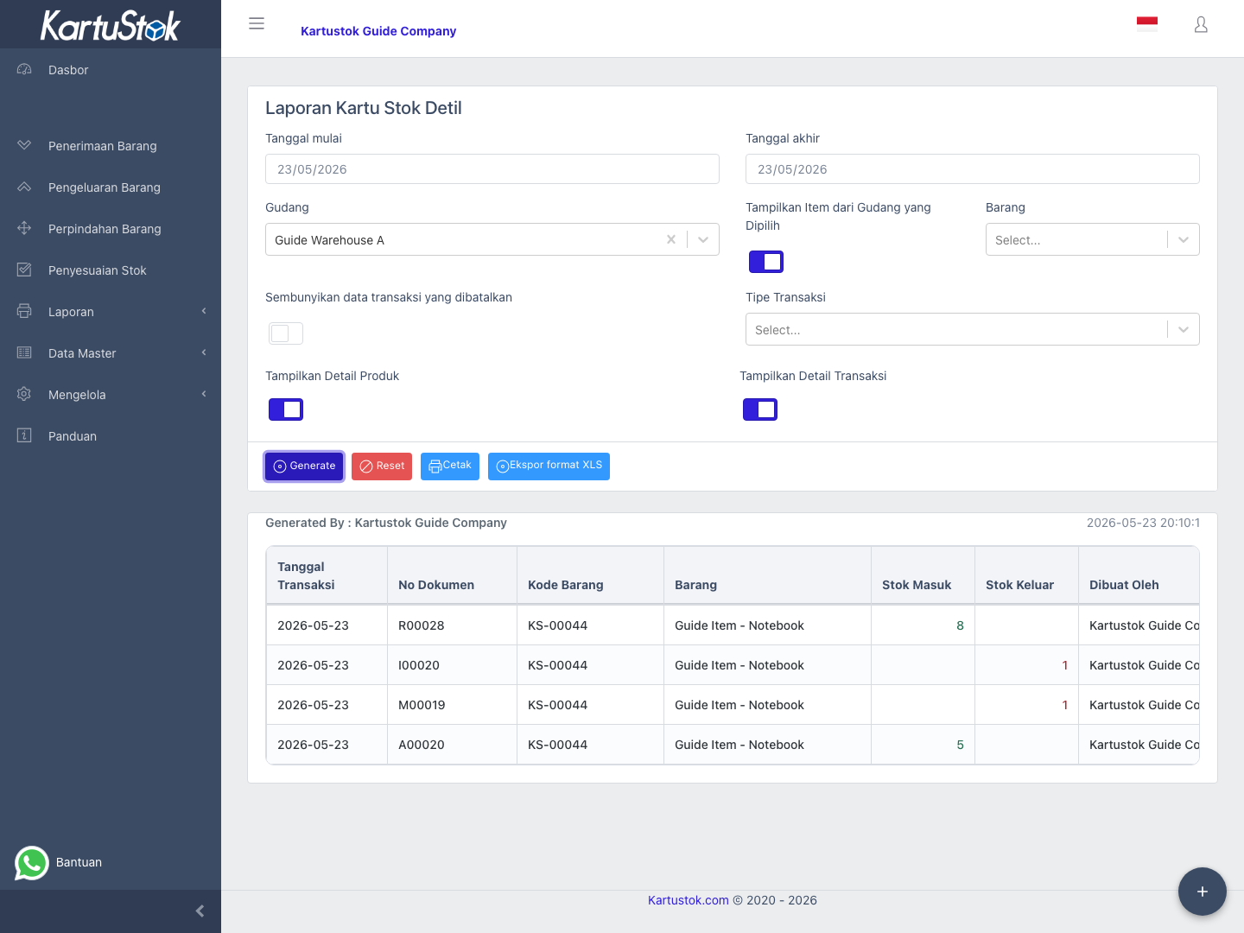Viewport: 1244px width, 933px height.
Task: Clear the Guide Warehouse A selection
Action: (671, 239)
